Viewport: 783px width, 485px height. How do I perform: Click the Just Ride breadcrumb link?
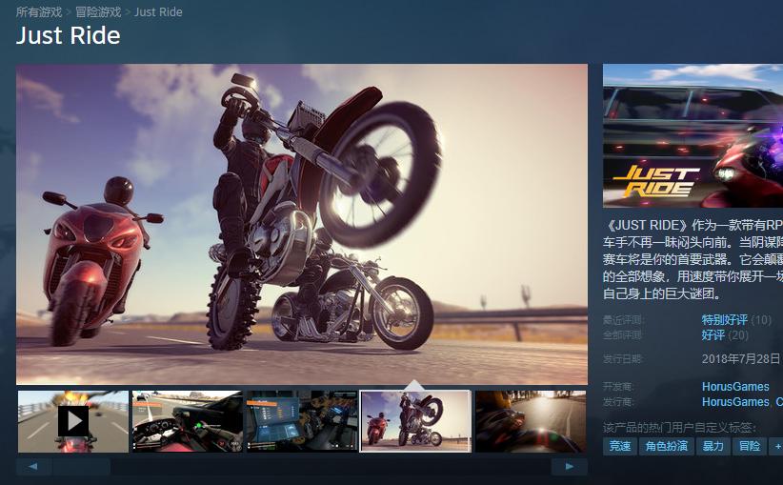click(x=158, y=12)
